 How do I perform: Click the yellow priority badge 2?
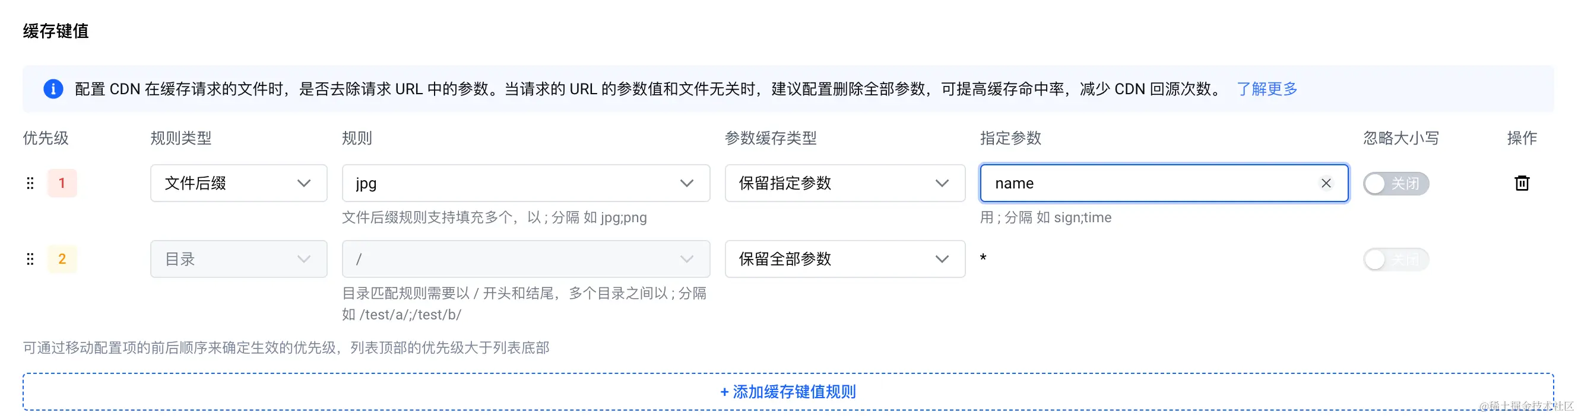coord(62,259)
